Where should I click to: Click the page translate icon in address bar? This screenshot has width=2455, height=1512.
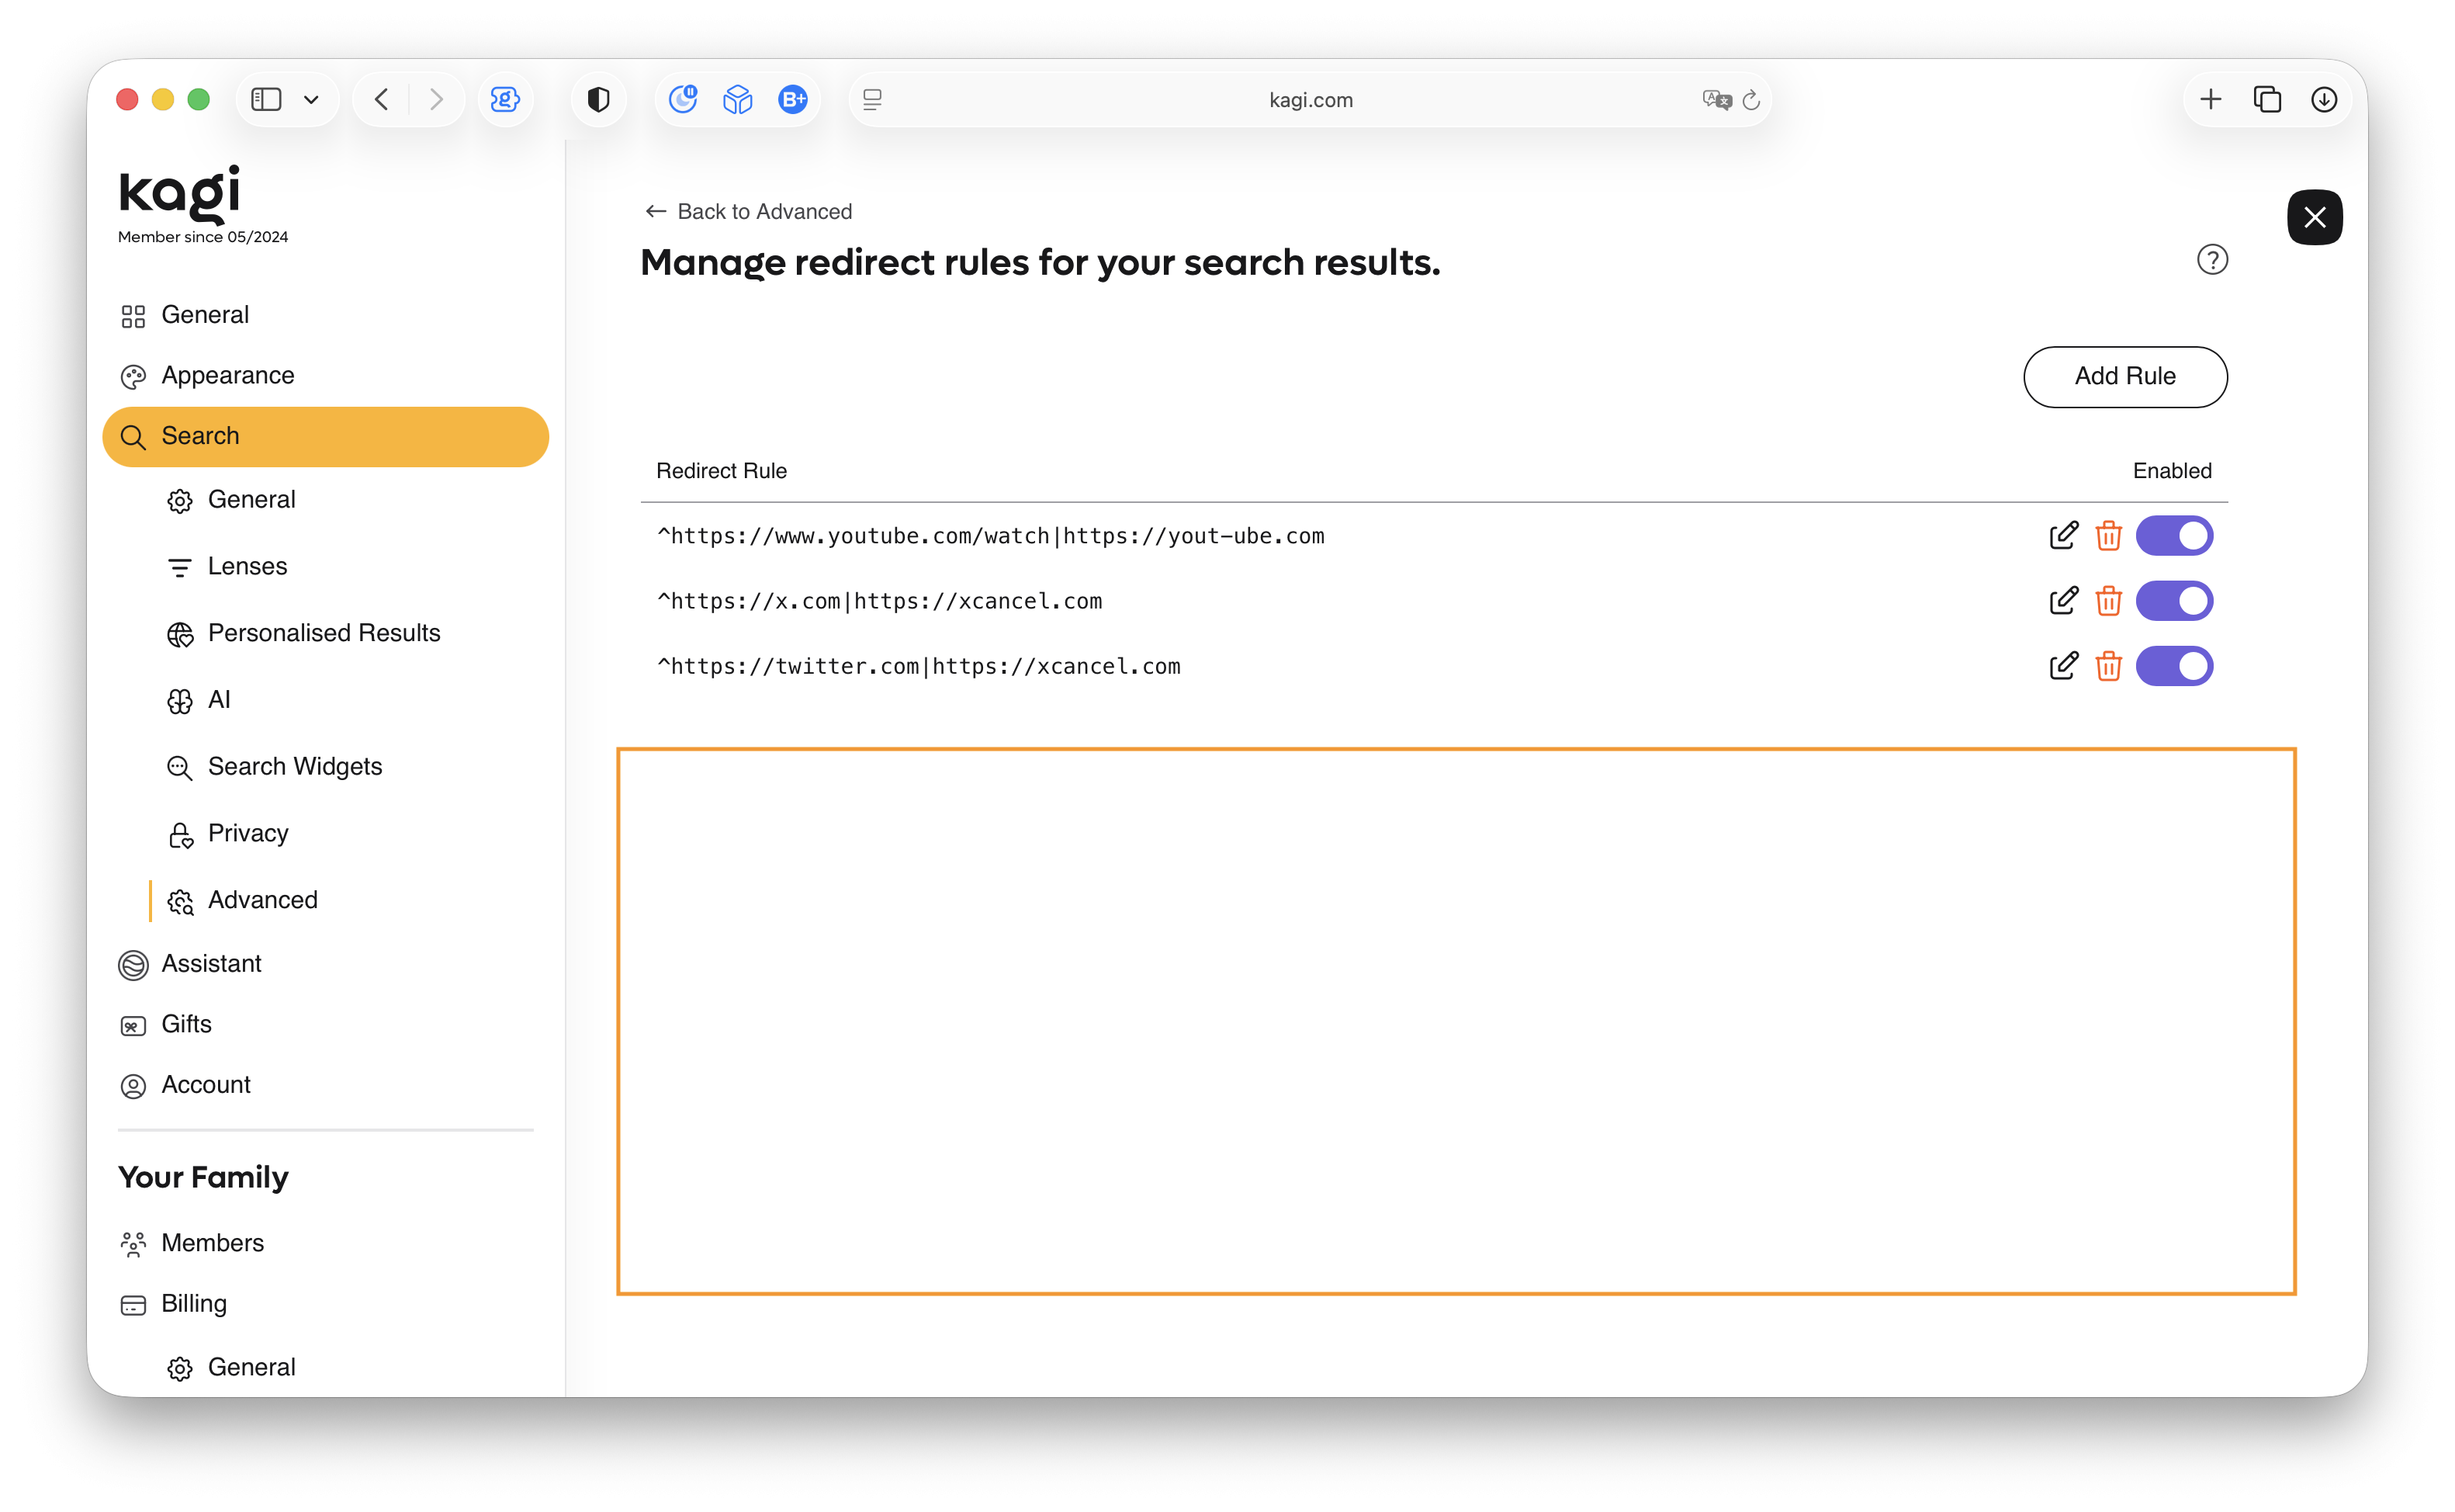tap(1716, 100)
